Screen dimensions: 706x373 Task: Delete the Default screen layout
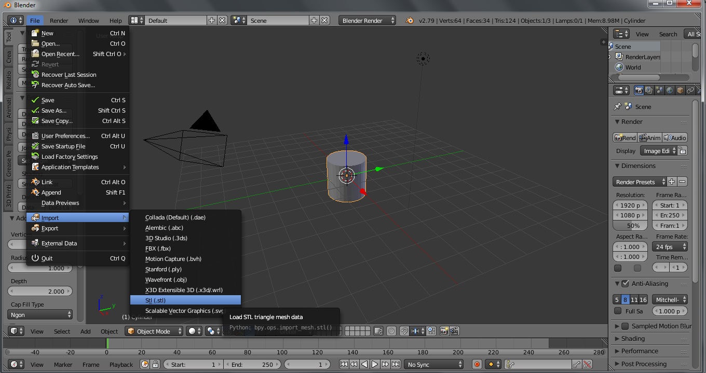coord(222,20)
